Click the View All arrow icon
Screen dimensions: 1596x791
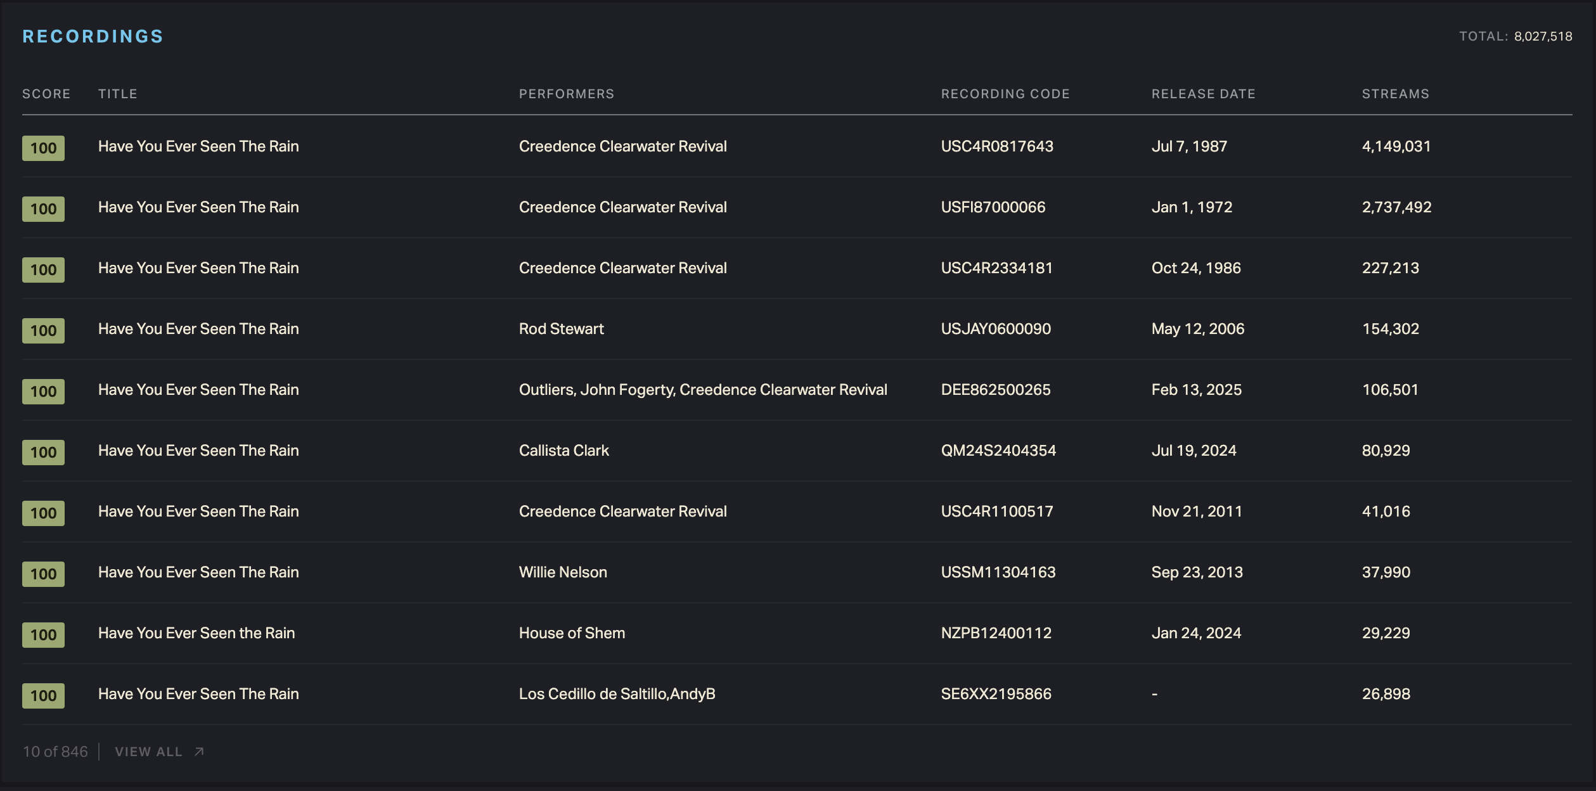[x=199, y=752]
